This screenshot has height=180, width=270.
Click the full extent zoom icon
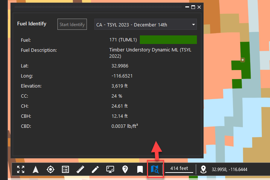coord(21,170)
